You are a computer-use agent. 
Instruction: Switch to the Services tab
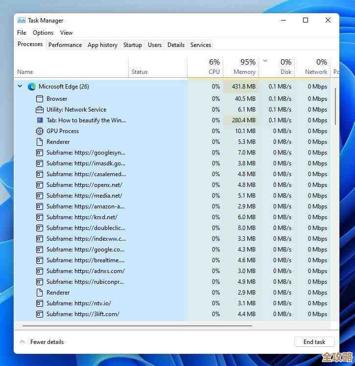[201, 45]
